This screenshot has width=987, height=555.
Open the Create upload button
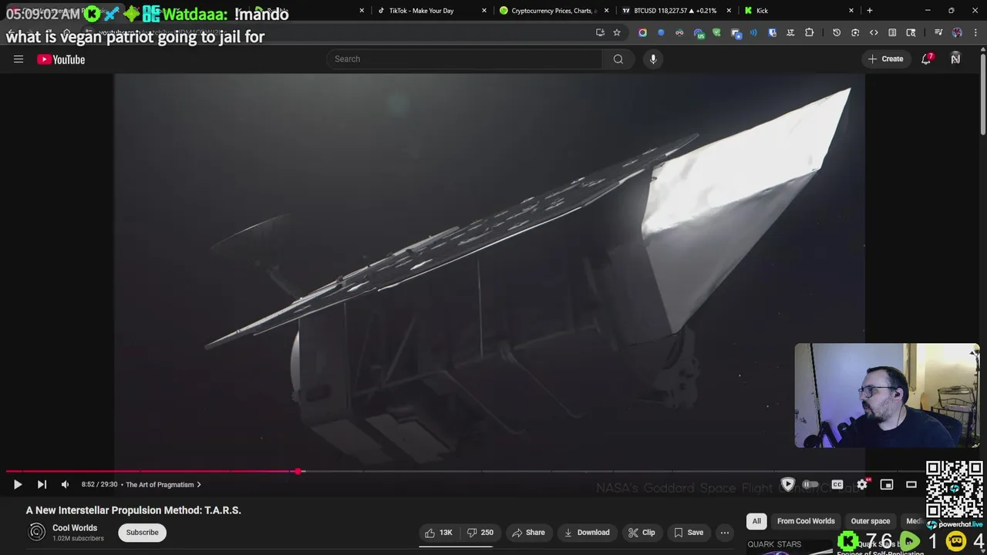coord(885,59)
